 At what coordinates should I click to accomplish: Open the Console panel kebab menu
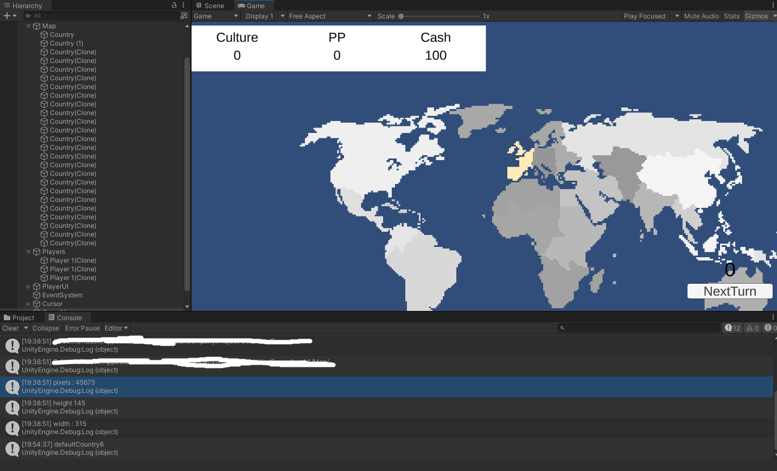(x=773, y=317)
